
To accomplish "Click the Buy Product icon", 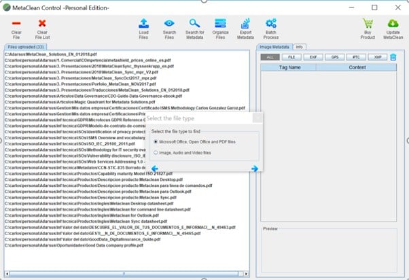I will coord(368,23).
